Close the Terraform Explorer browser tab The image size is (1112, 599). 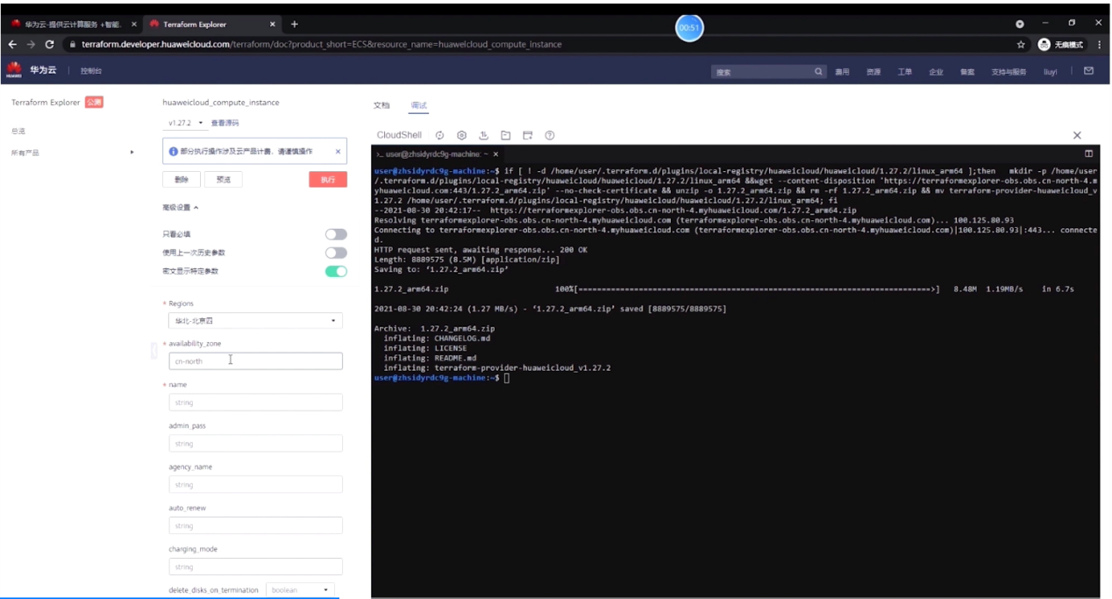click(273, 24)
